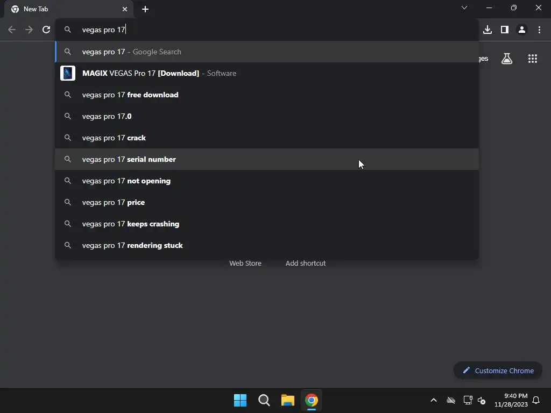Open the three-dot Chrome menu
Screen dimensions: 551x413
point(539,30)
